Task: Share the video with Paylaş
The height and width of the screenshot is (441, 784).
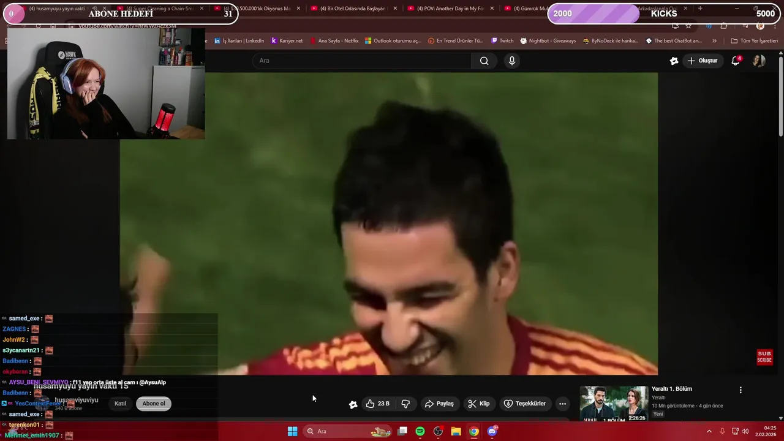Action: click(x=439, y=404)
